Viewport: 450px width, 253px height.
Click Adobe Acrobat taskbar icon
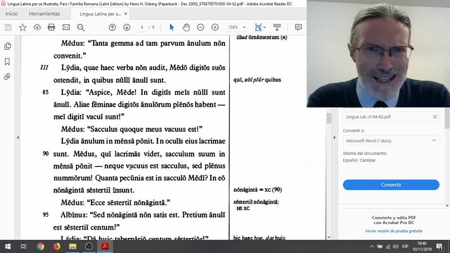pos(105,246)
